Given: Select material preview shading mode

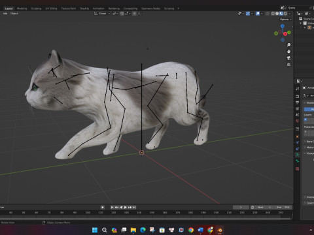Looking at the screenshot, I should pyautogui.click(x=281, y=14).
